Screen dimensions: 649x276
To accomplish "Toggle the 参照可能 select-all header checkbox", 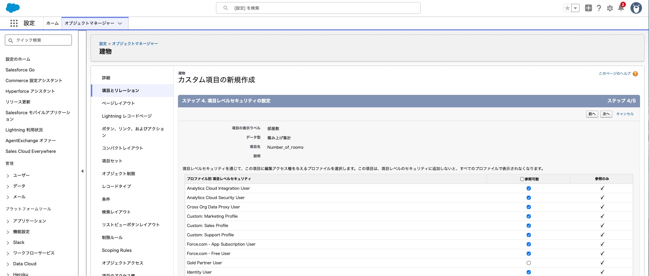I will [522, 179].
